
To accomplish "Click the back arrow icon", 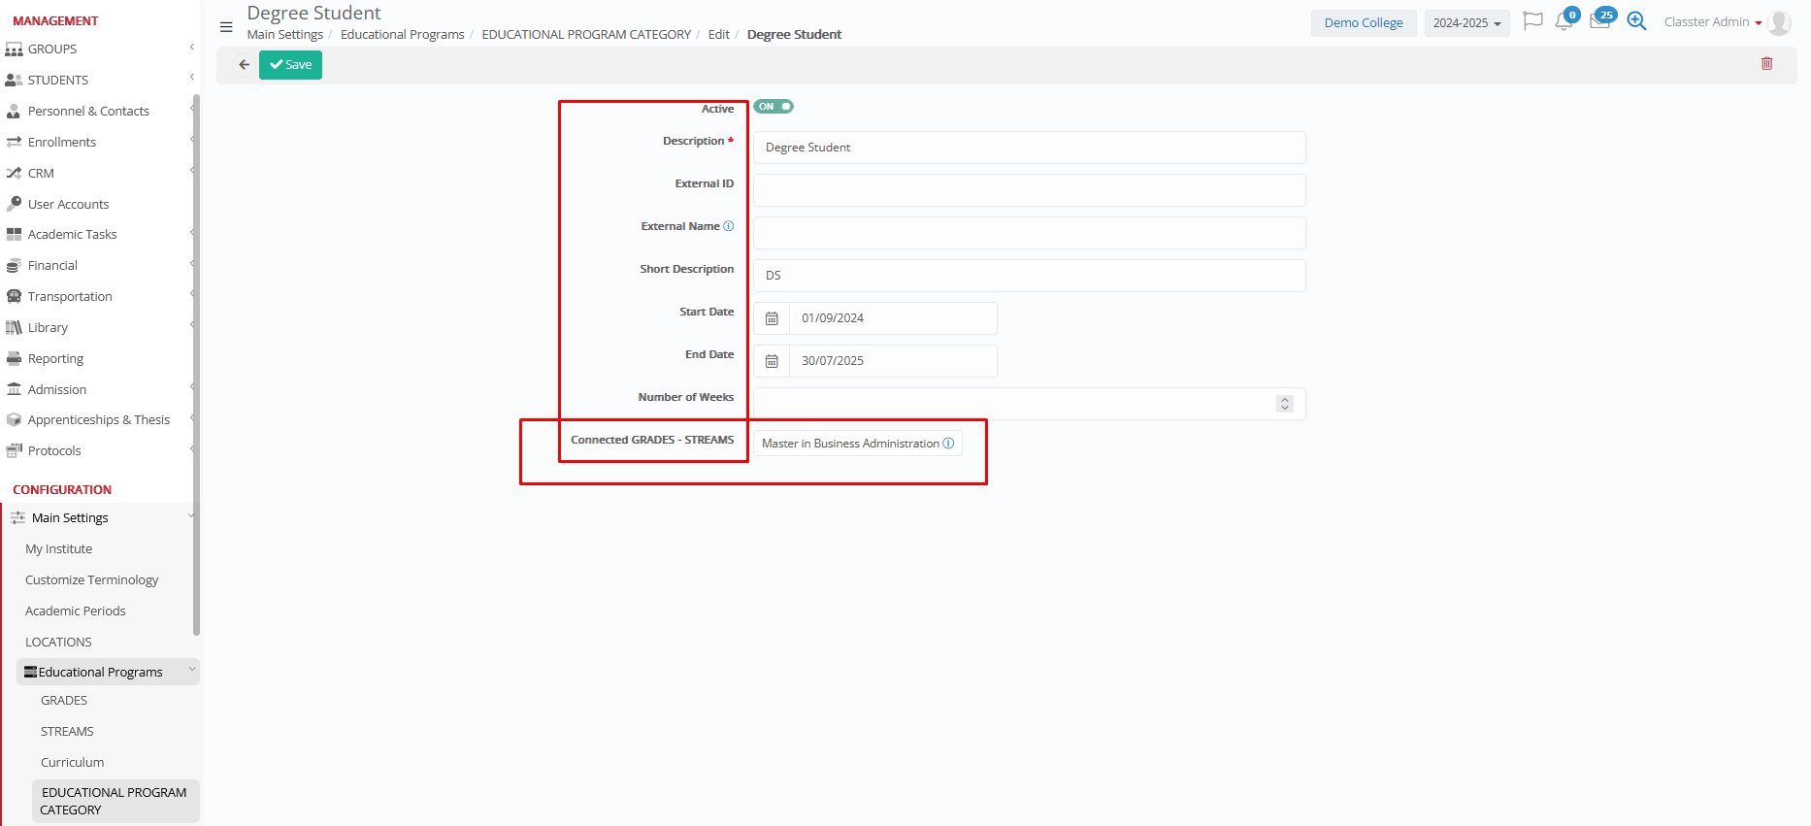I will [x=244, y=65].
